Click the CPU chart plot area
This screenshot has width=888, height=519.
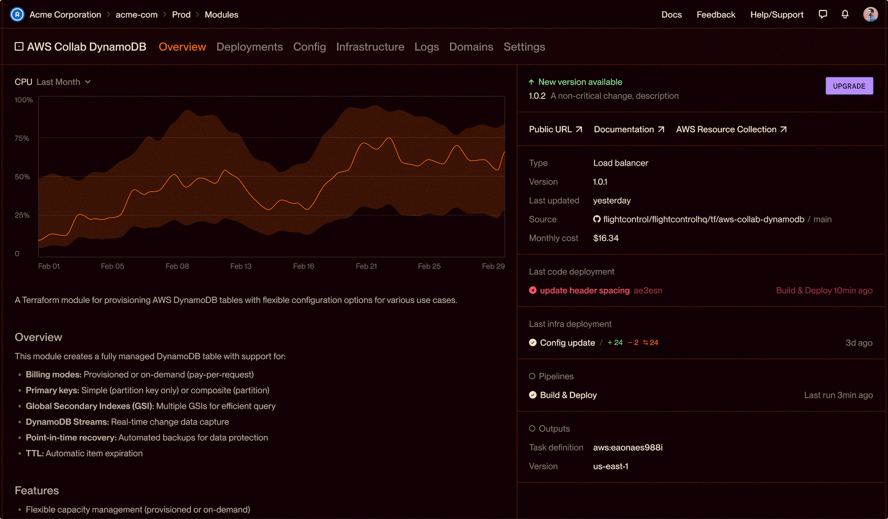coord(272,176)
